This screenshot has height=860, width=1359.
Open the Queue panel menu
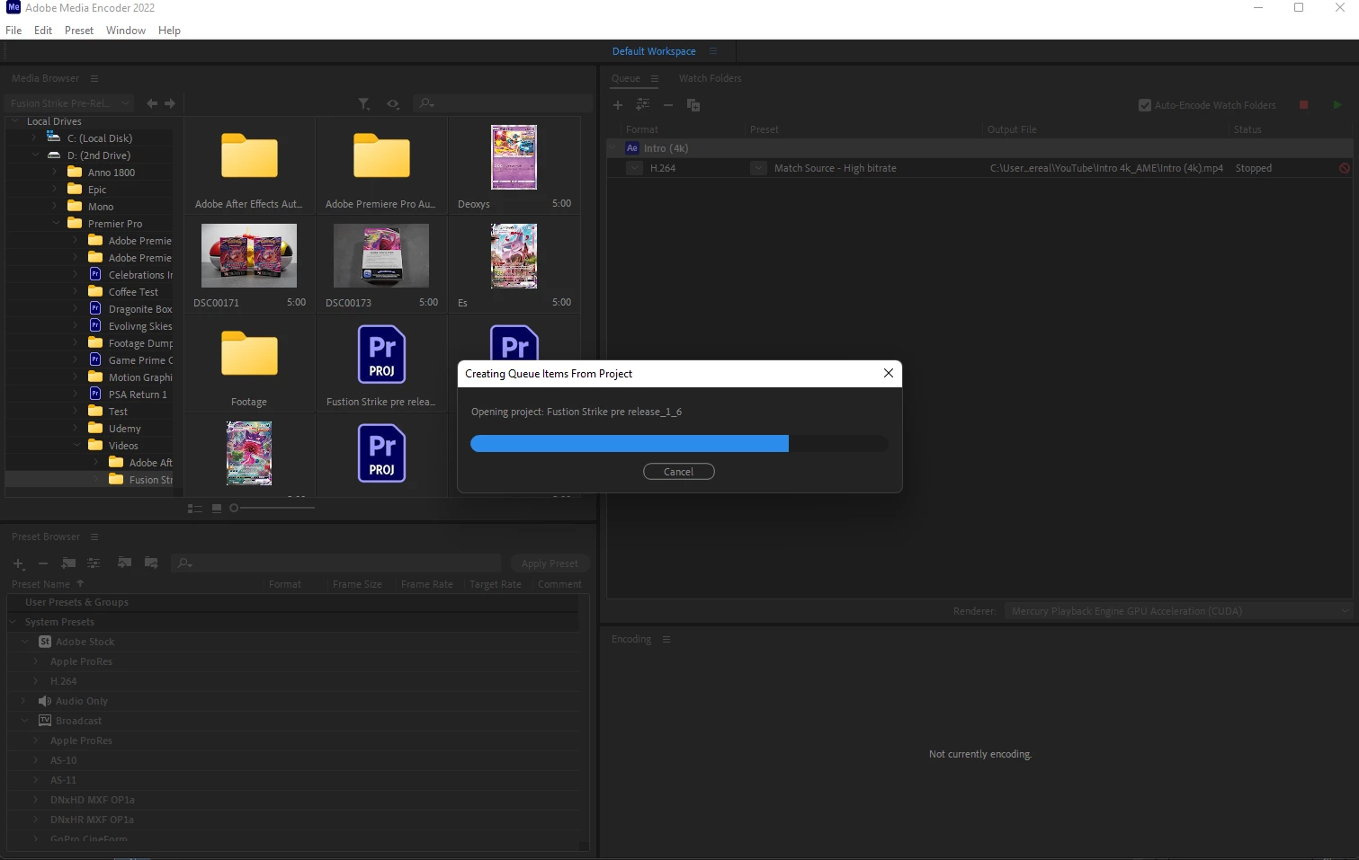(655, 78)
